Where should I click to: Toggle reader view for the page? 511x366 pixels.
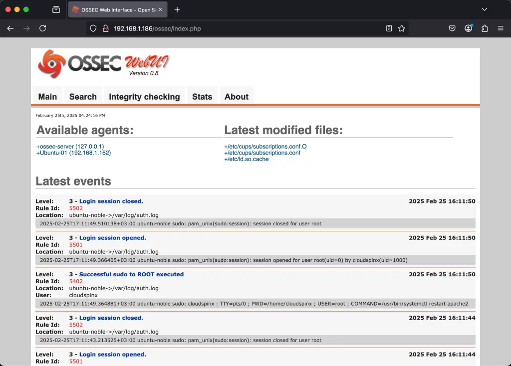click(x=389, y=28)
